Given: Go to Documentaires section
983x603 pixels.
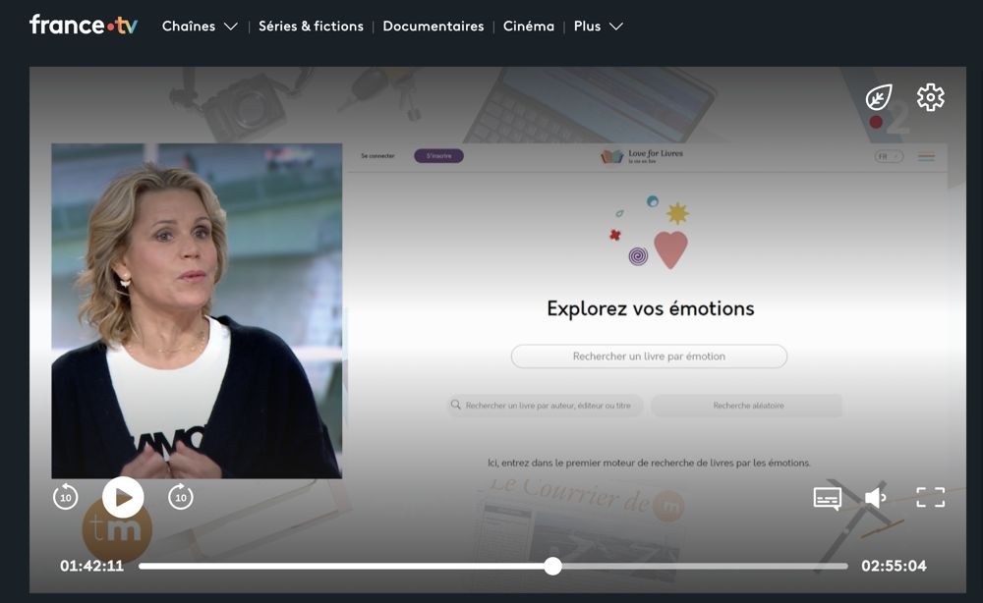Looking at the screenshot, I should 434,27.
